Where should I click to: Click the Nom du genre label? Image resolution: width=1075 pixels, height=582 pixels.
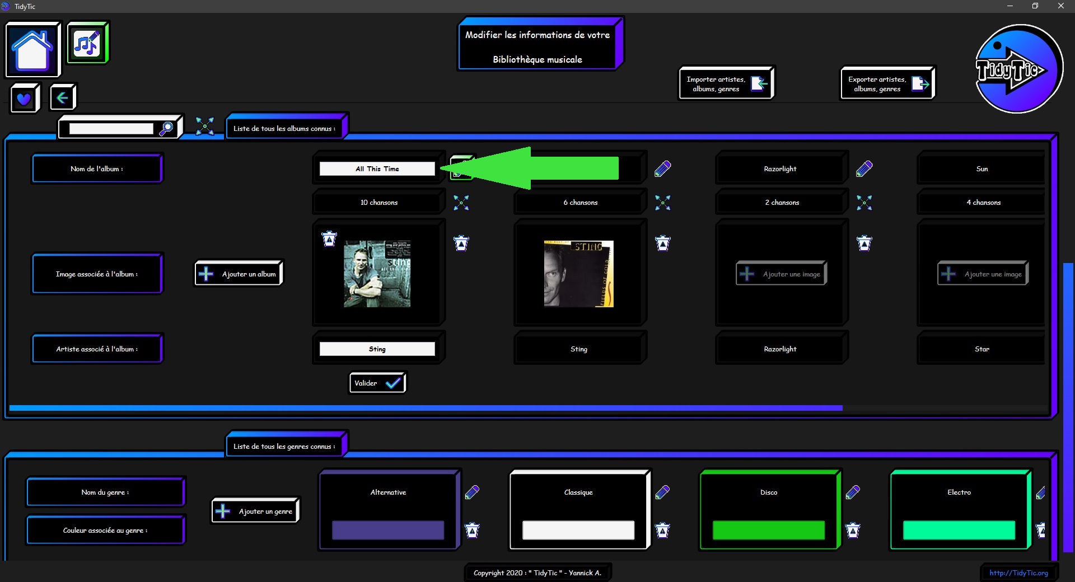point(105,492)
